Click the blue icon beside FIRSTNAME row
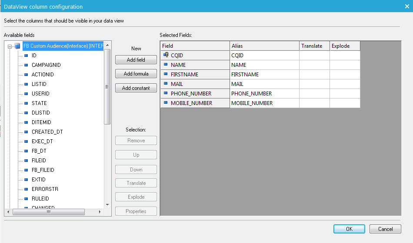The width and height of the screenshot is (413, 243). (166, 74)
